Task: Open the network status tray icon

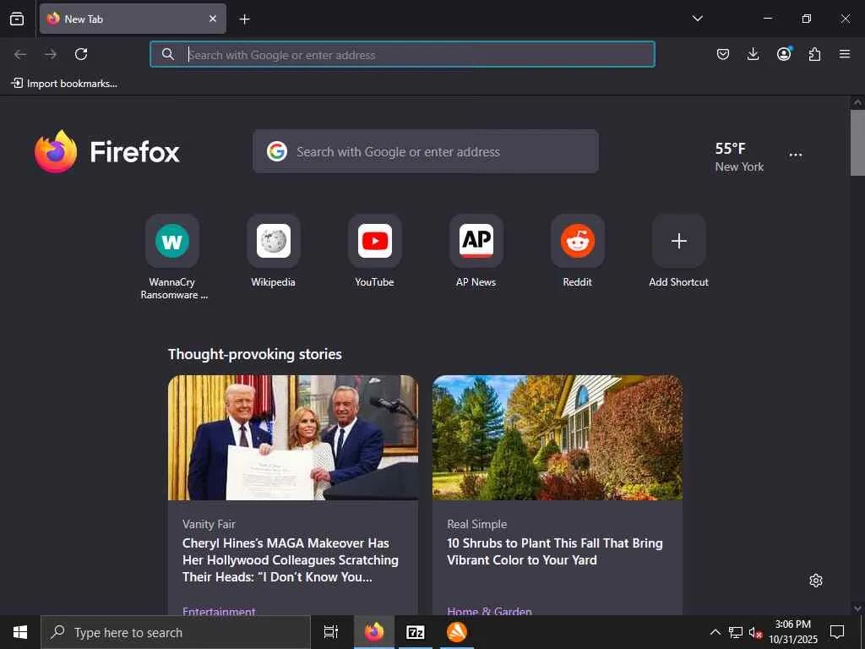Action: [x=736, y=632]
